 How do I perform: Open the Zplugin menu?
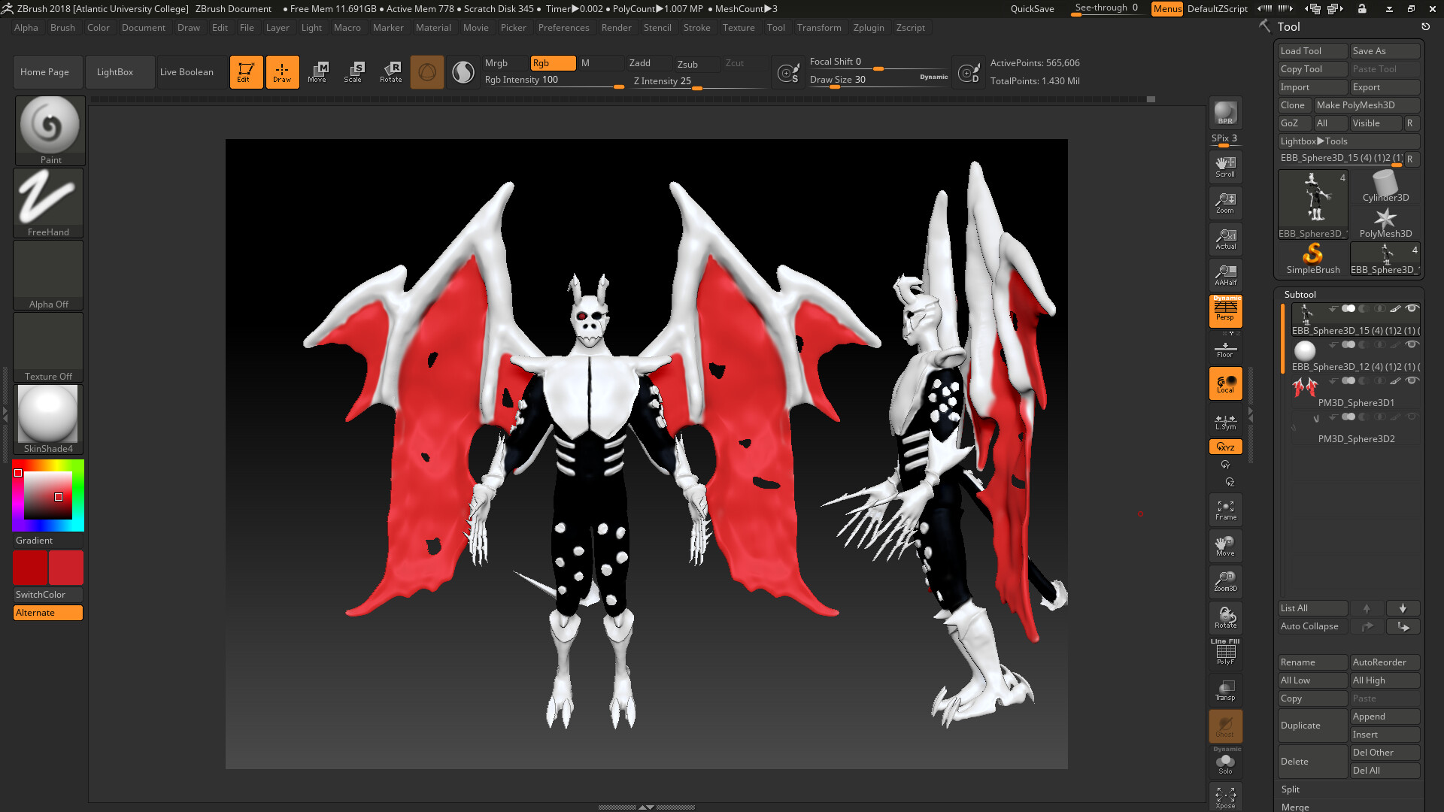pos(868,28)
